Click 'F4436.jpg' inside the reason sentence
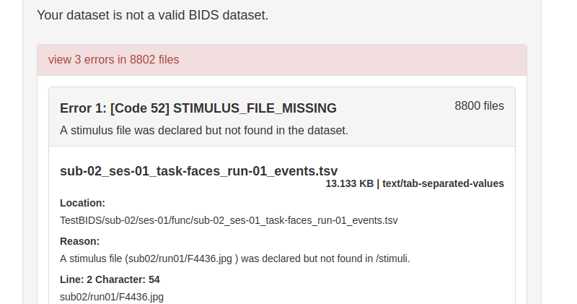Screen dimensions: 577x304 (210, 259)
